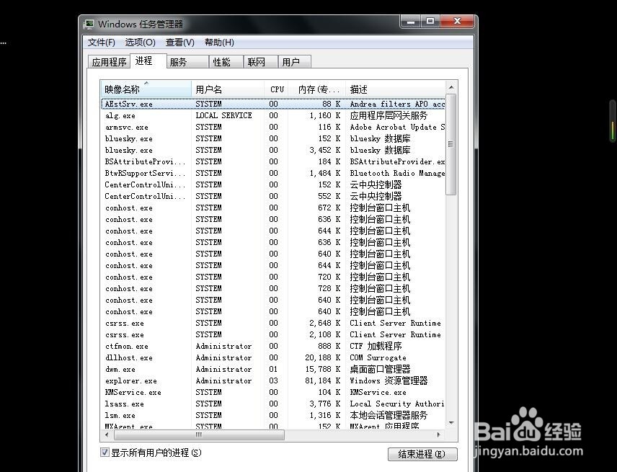Click the Adobe Acrobat Update description
The width and height of the screenshot is (617, 472).
(x=397, y=127)
